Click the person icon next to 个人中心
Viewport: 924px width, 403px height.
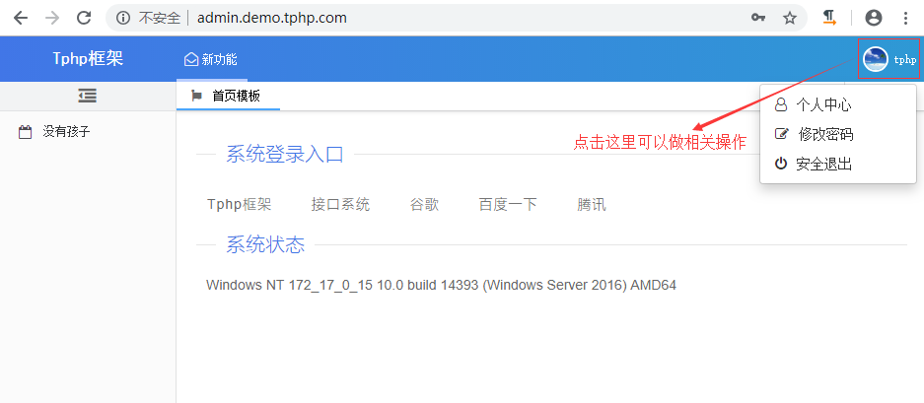781,104
